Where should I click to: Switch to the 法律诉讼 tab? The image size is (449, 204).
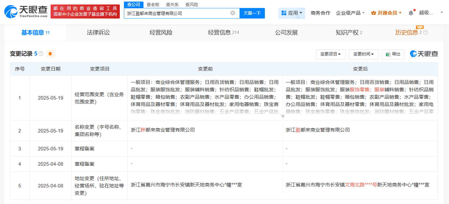tap(98, 33)
